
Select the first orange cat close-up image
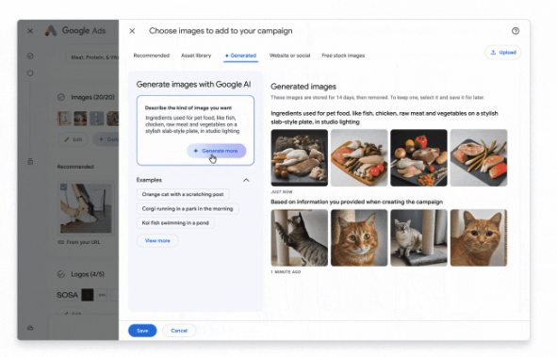(x=359, y=237)
